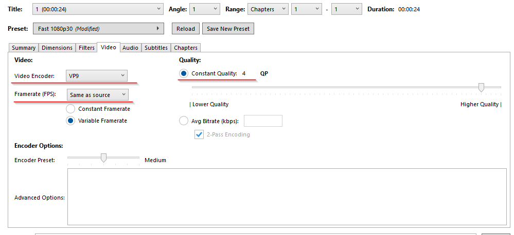The image size is (514, 235).
Task: Click the Duration value 00:00:24
Action: click(409, 9)
